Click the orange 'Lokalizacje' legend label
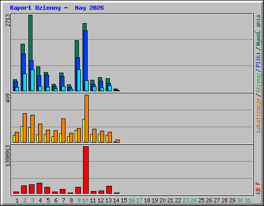The width and height of the screenshot is (264, 206). pos(258,115)
